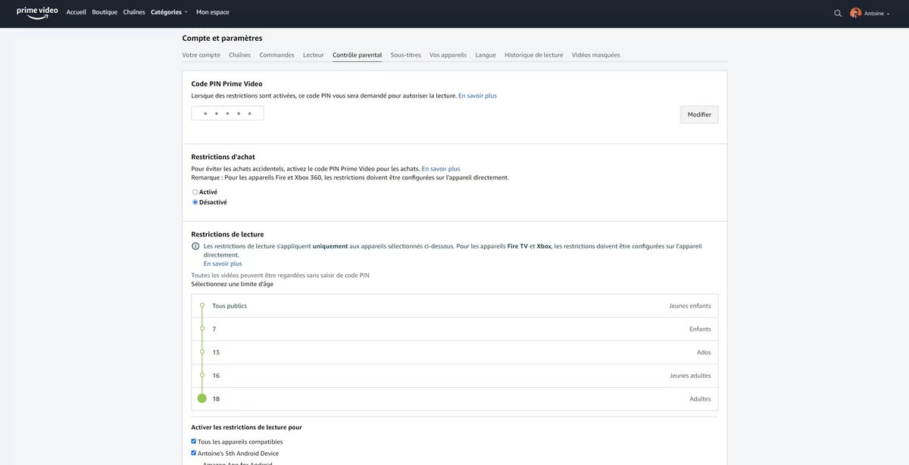Open En savoir plus link for purchase restrictions

pos(441,169)
